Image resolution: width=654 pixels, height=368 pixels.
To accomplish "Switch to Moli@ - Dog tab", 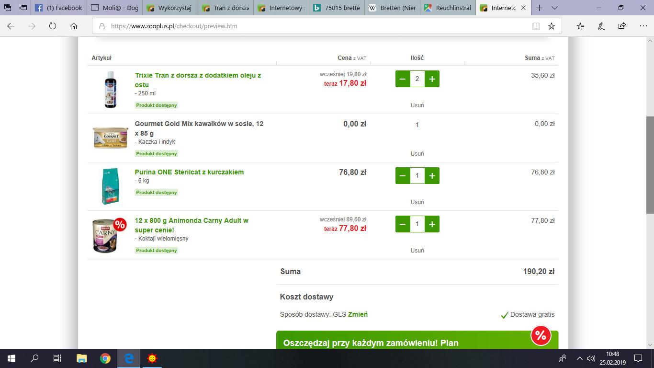I will 114,8.
